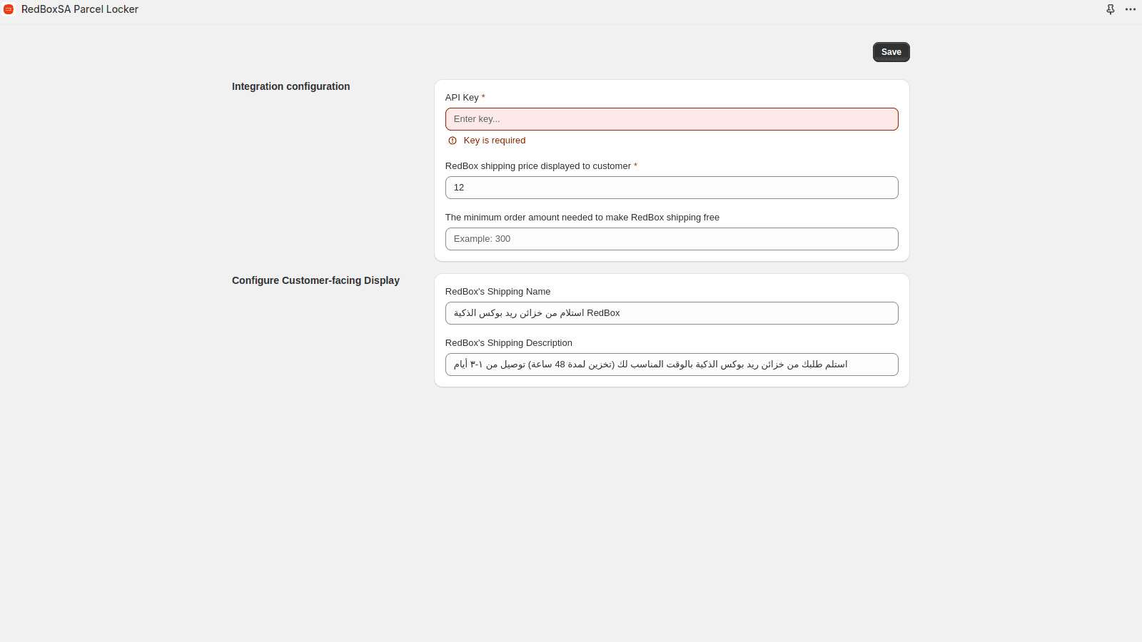Click inside the API Key input field
Screen dimensions: 1142x642
(672, 118)
